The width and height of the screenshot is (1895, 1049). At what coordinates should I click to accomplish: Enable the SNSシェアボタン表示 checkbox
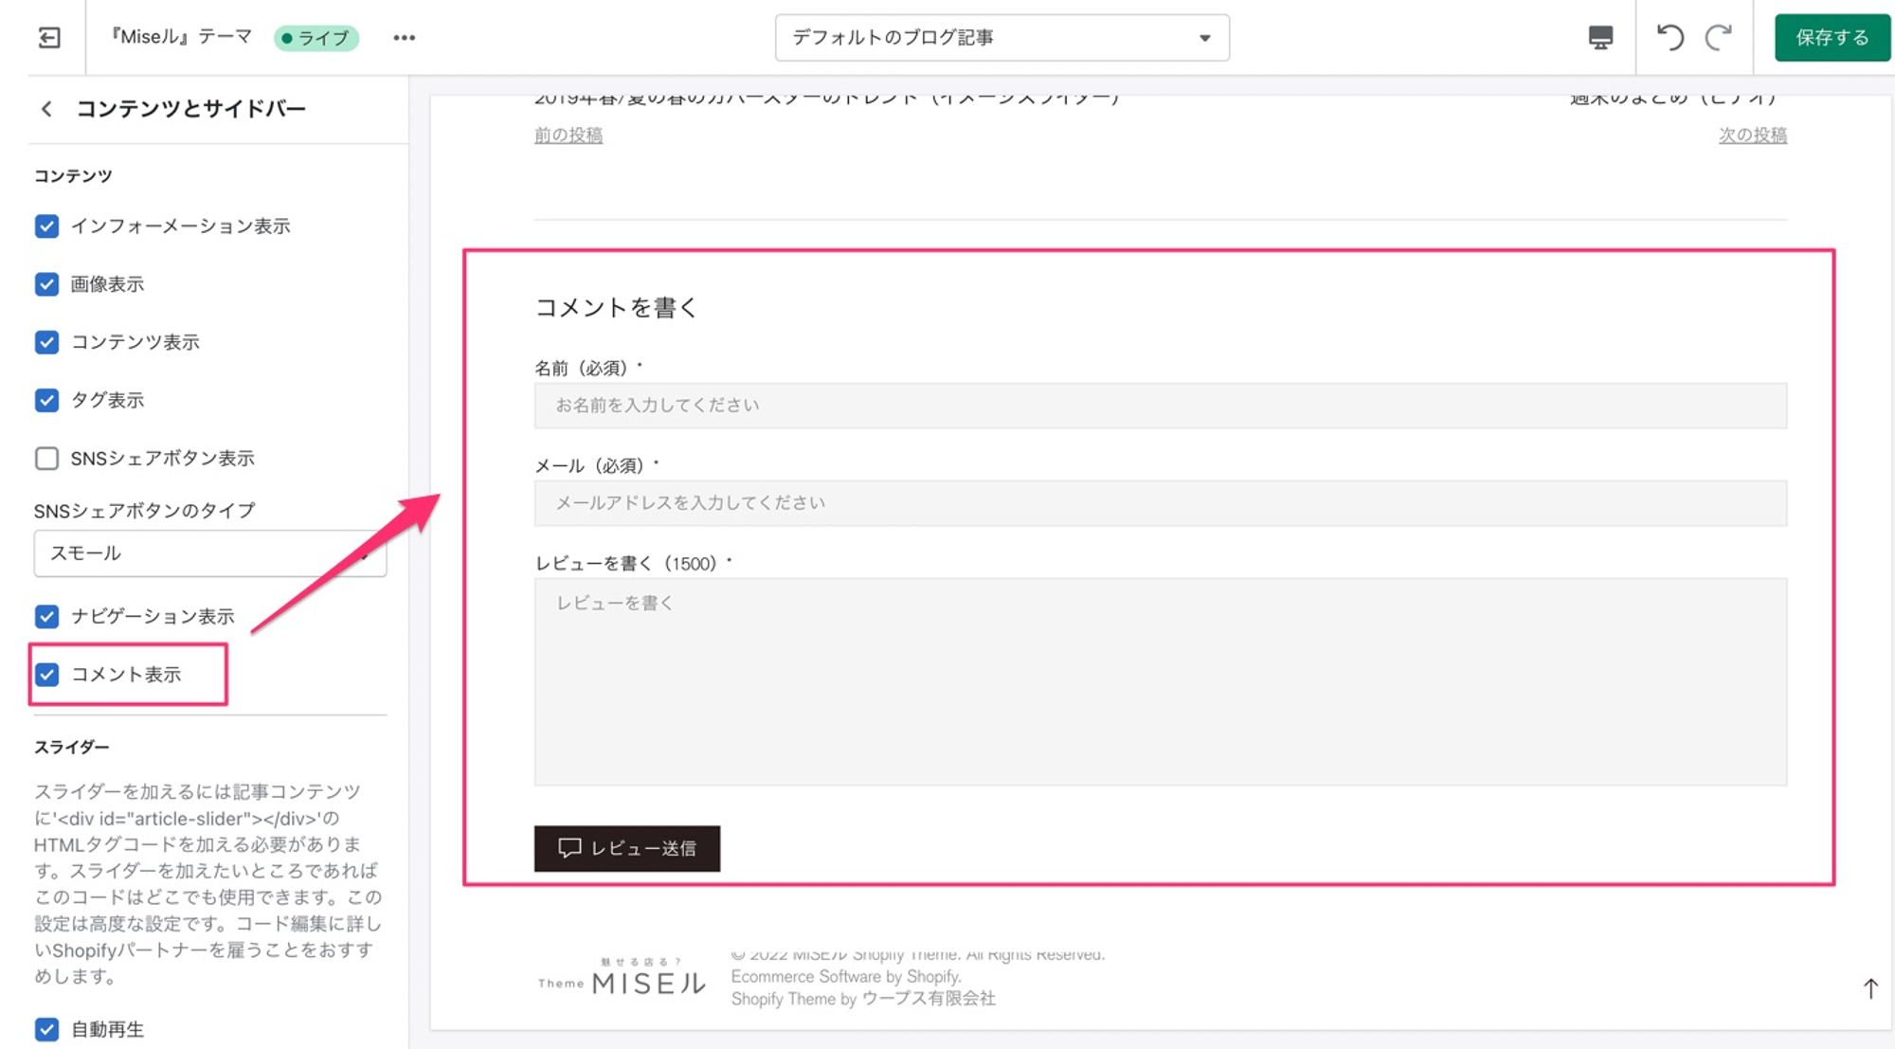[x=46, y=459]
